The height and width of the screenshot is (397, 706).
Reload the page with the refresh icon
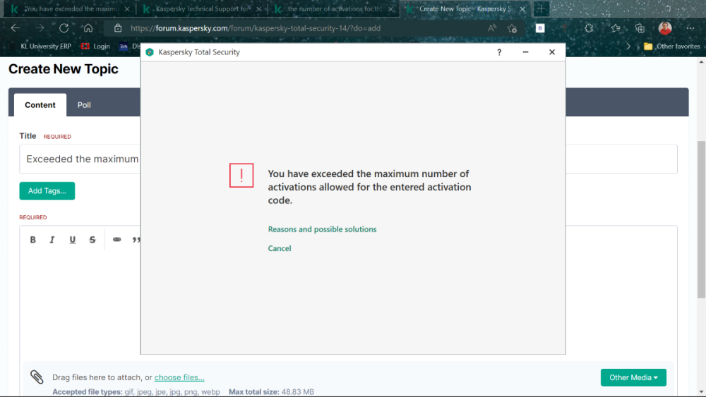pyautogui.click(x=64, y=28)
